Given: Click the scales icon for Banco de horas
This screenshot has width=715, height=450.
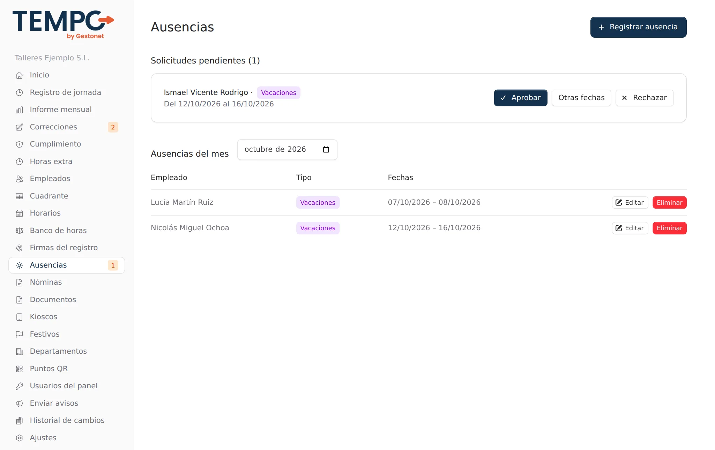Looking at the screenshot, I should tap(20, 231).
